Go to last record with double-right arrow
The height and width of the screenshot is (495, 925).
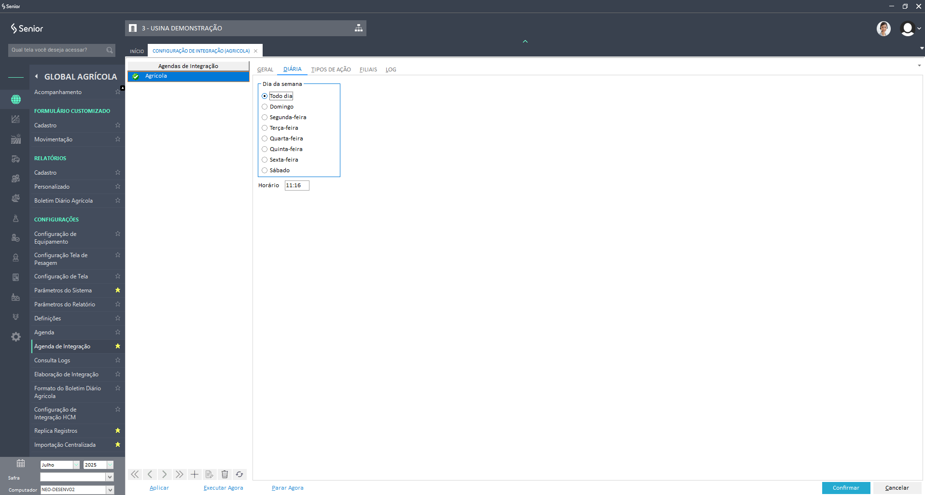(x=180, y=474)
